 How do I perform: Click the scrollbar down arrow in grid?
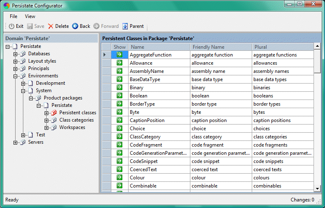pos(317,188)
